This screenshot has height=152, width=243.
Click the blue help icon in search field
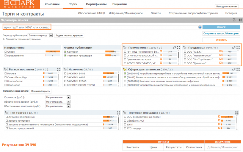pos(200,27)
